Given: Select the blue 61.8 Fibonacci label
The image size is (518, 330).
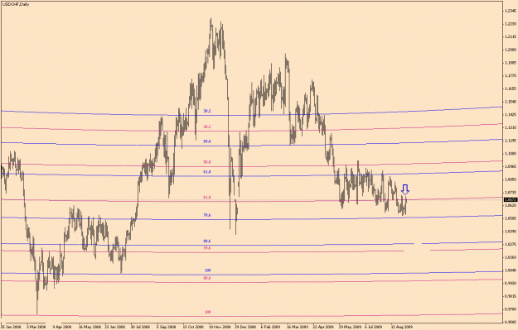Looking at the screenshot, I should click(x=207, y=172).
